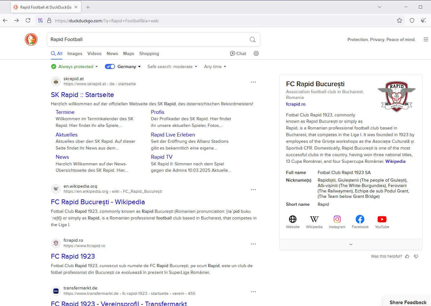Click the Facebook icon in info panel
This screenshot has height=306, width=431.
pos(360,219)
